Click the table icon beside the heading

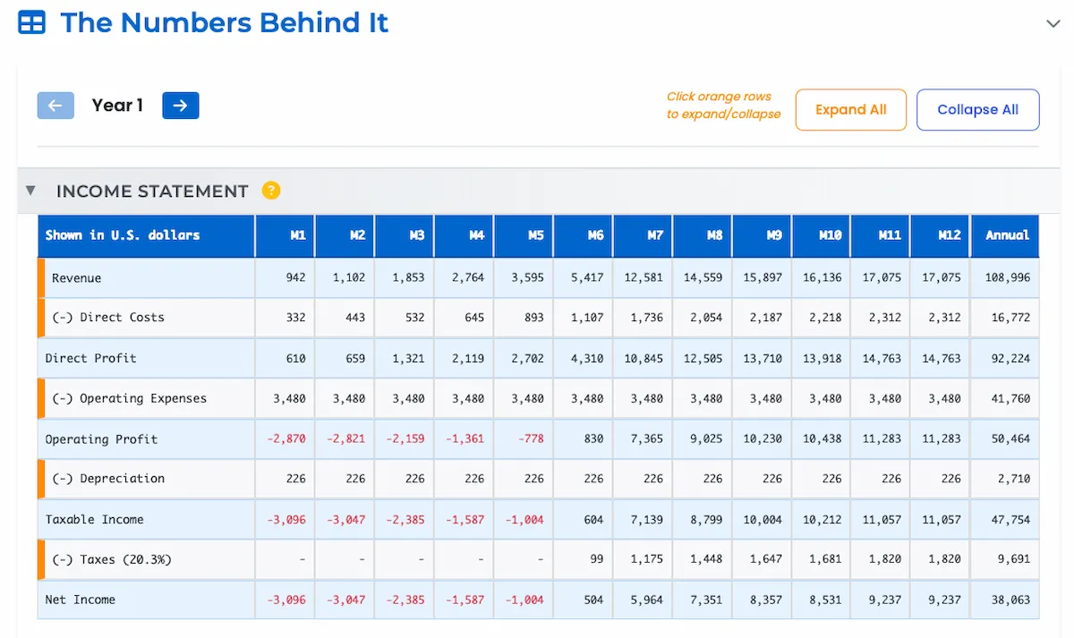coord(32,23)
